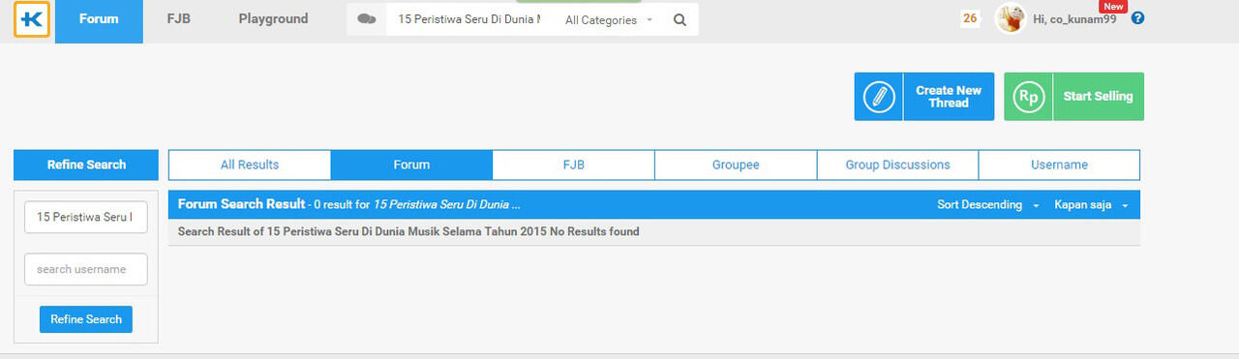Click the Start Selling button
This screenshot has height=359, width=1239.
click(1073, 97)
